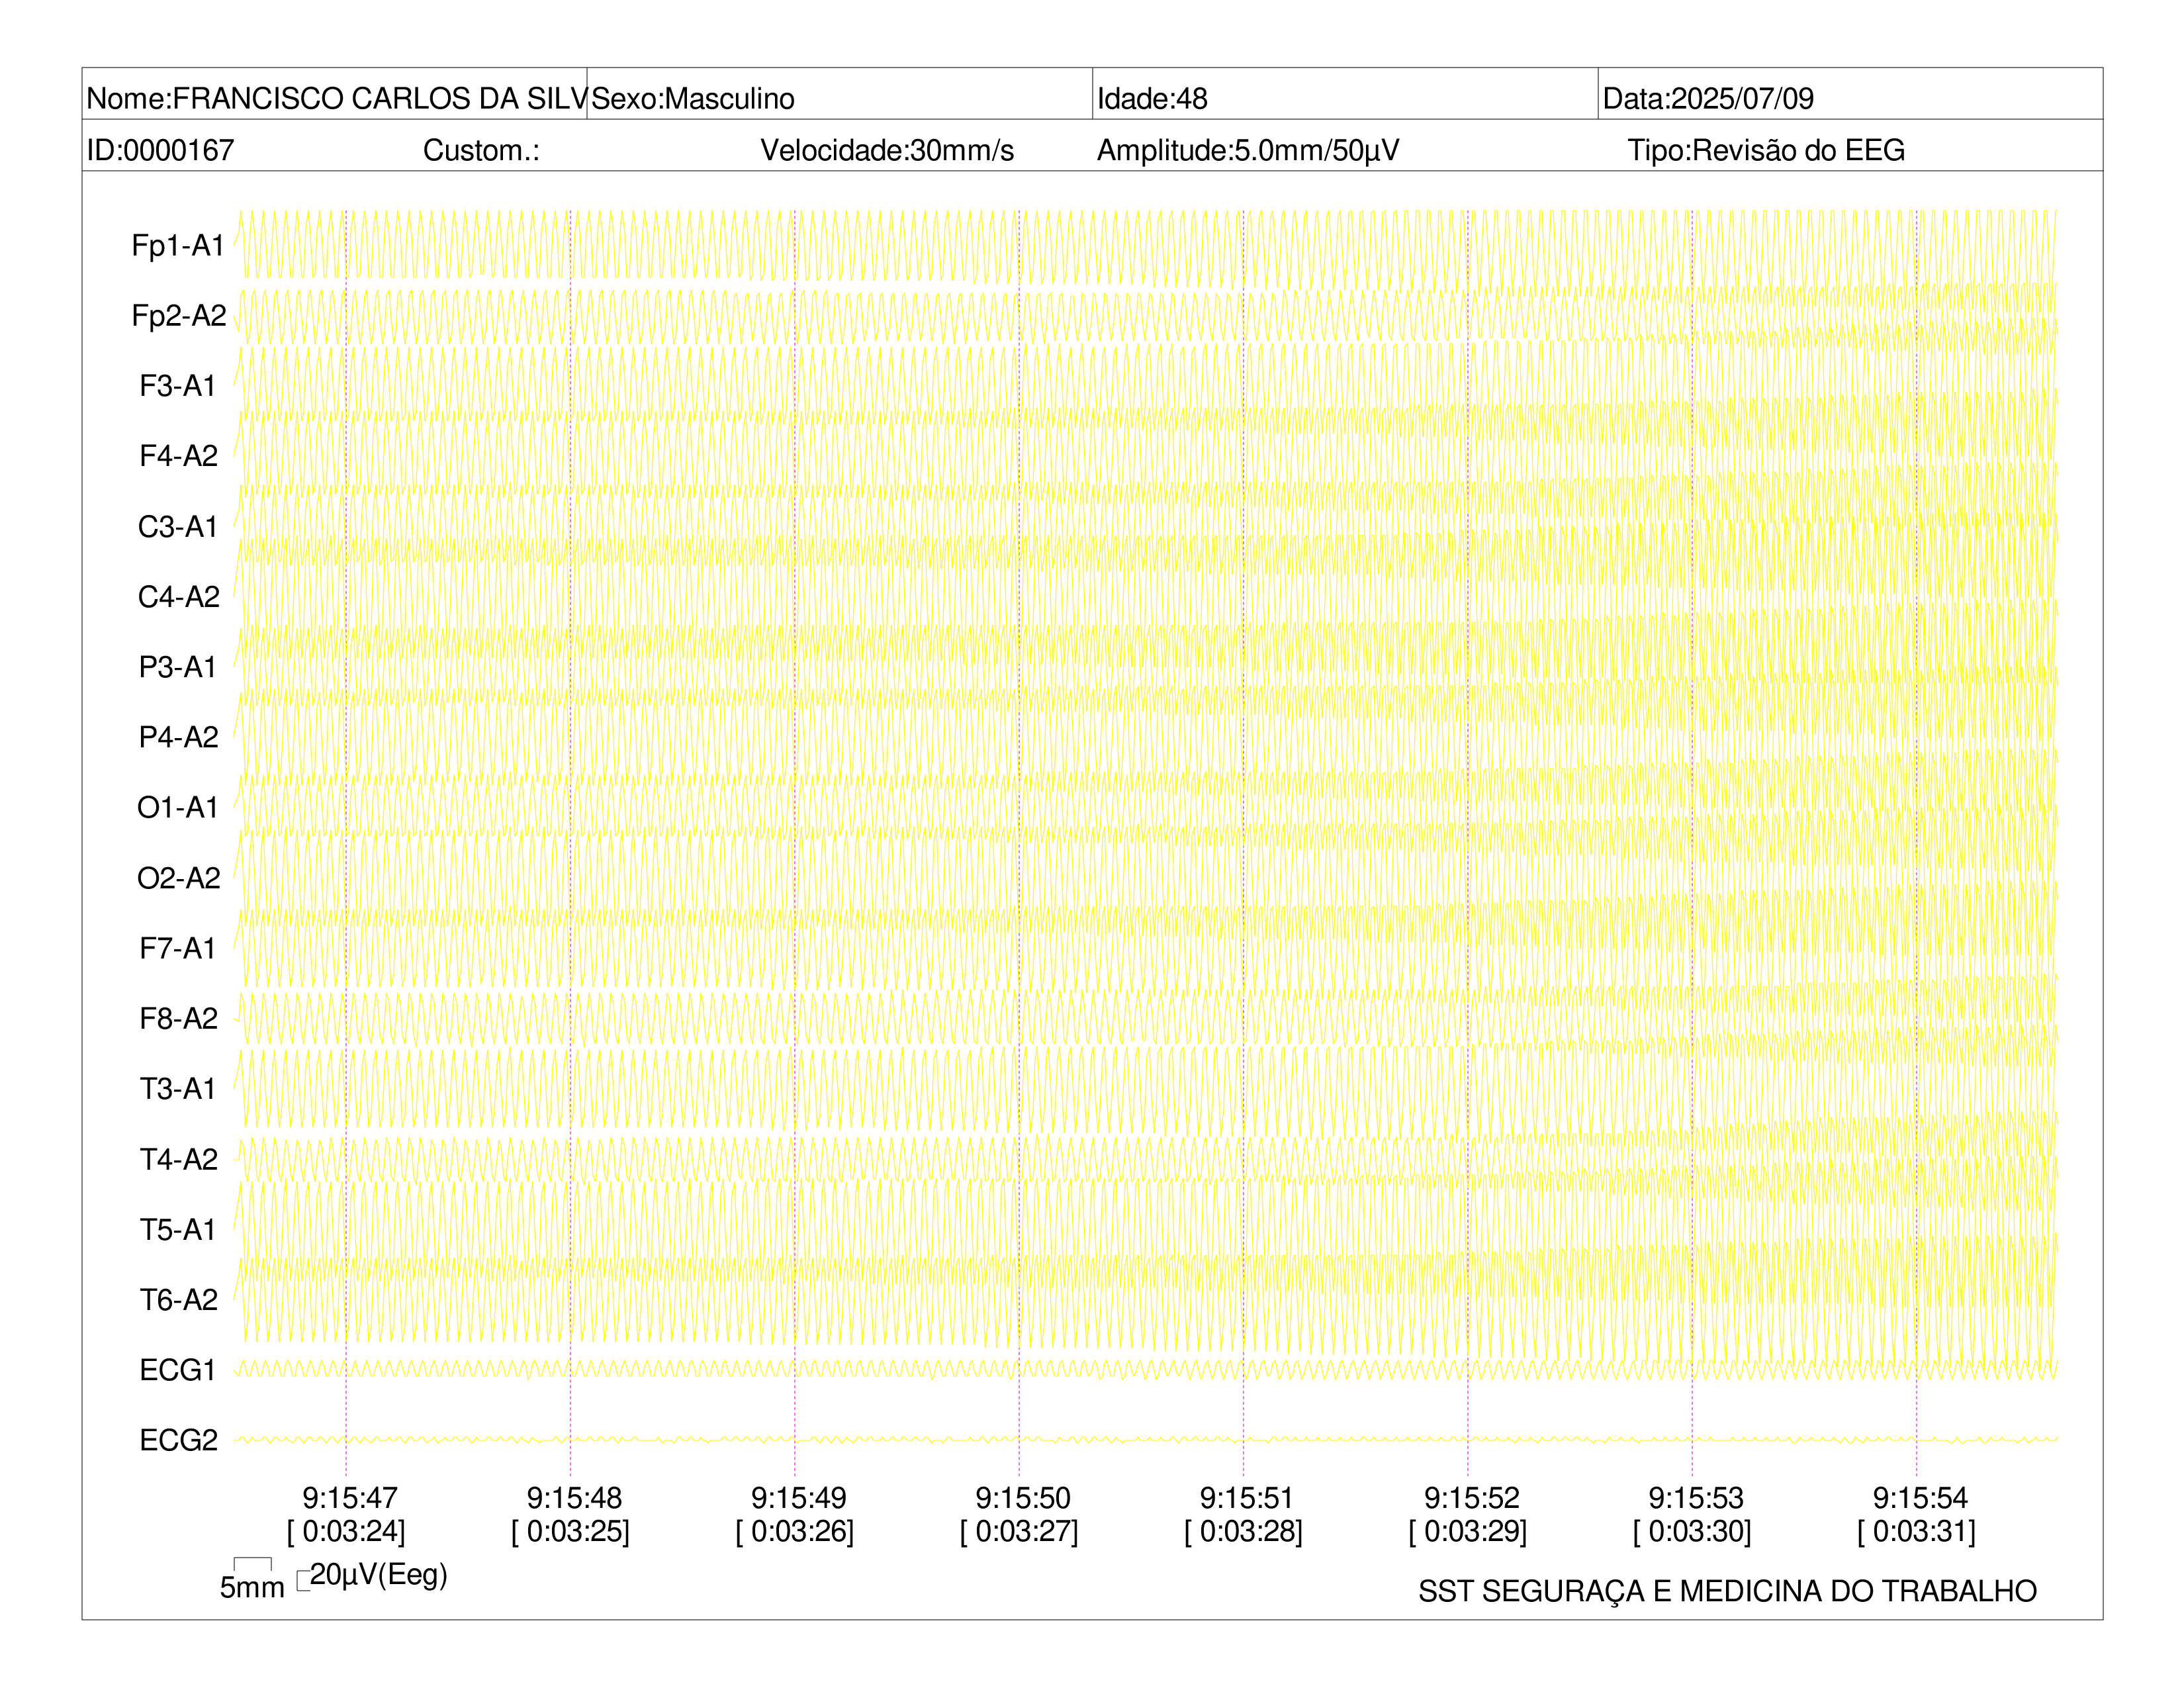Click the 9:15:53 time marker label
This screenshot has width=2184, height=1688.
(x=1696, y=1498)
